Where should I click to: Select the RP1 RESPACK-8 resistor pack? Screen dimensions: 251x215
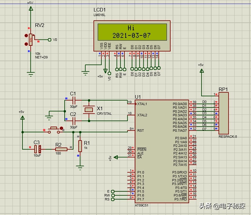[x=223, y=113]
